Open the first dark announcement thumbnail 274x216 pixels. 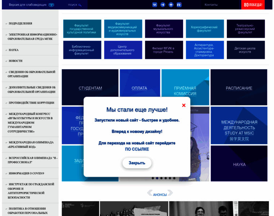click(80, 208)
